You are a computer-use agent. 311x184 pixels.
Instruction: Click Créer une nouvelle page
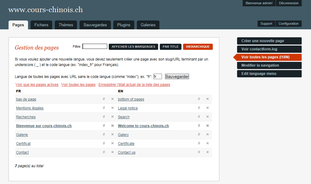(269, 41)
